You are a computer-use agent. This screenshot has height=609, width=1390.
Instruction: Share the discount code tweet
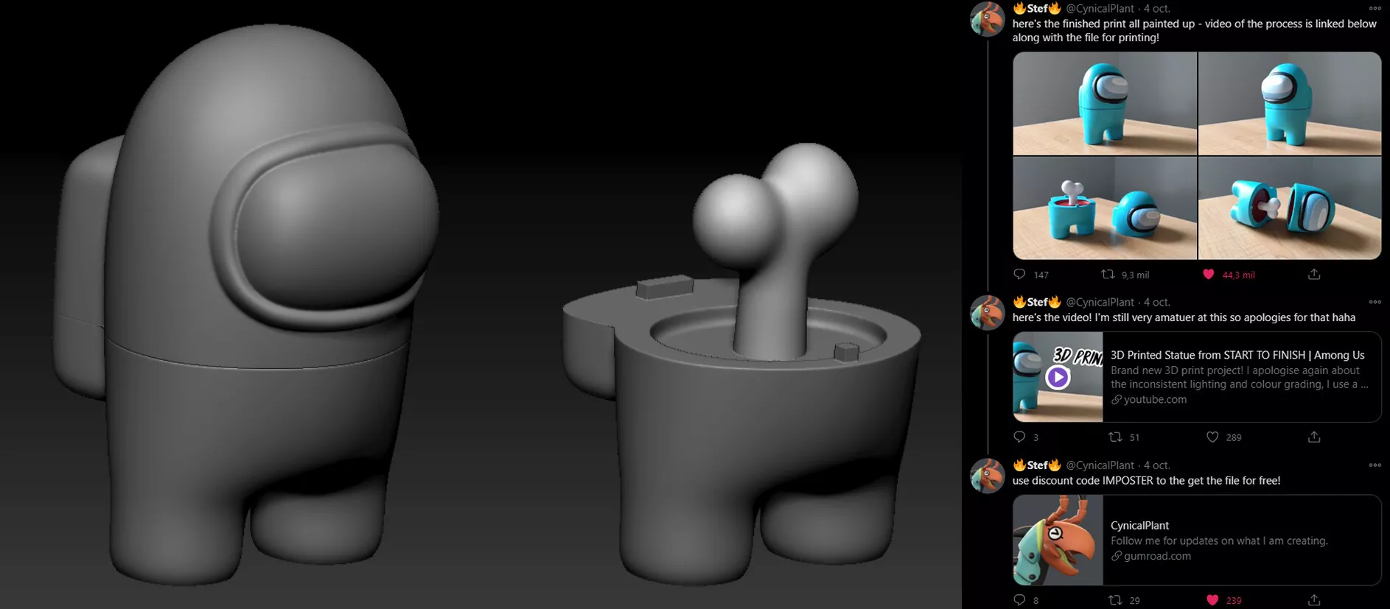click(x=1314, y=600)
